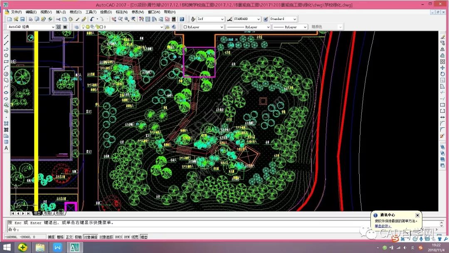Select the Circle draw tool

coord(6,74)
